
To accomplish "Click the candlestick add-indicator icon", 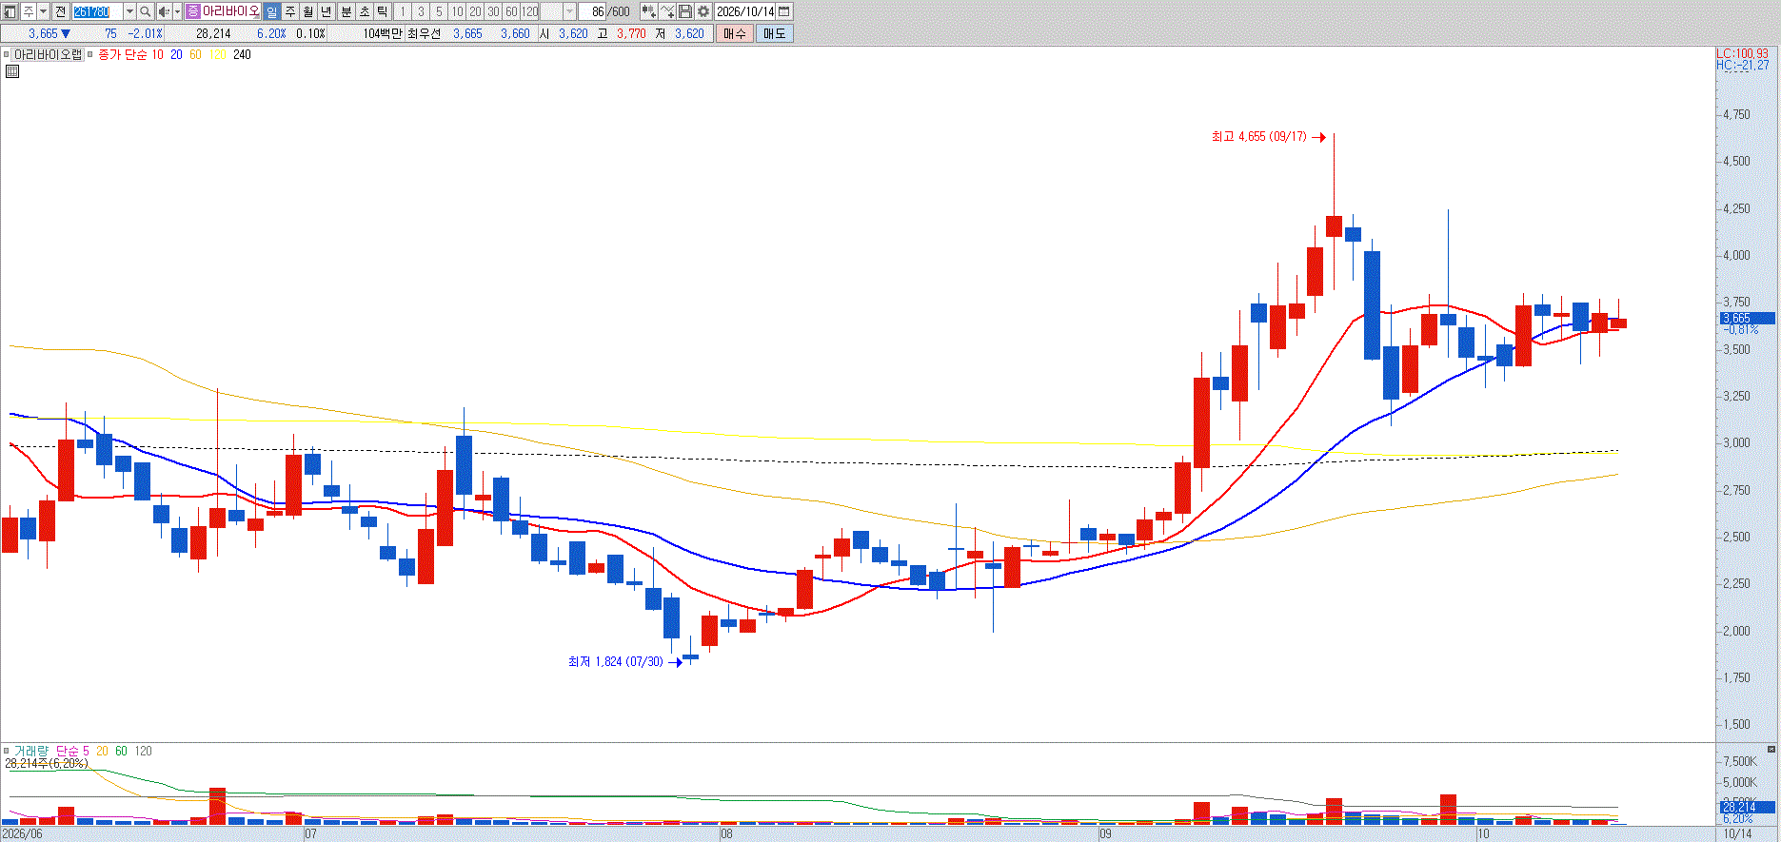I will 648,11.
